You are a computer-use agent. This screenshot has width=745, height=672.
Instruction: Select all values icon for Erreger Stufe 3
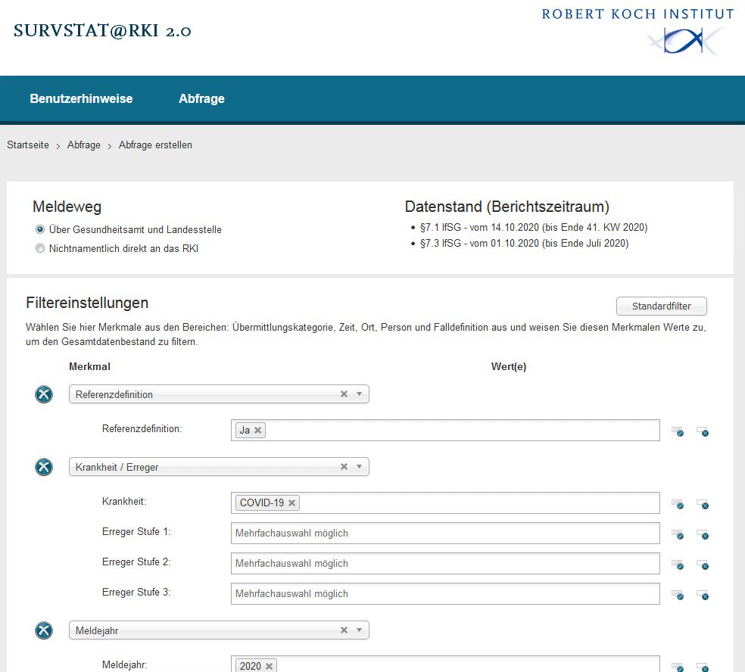(678, 595)
